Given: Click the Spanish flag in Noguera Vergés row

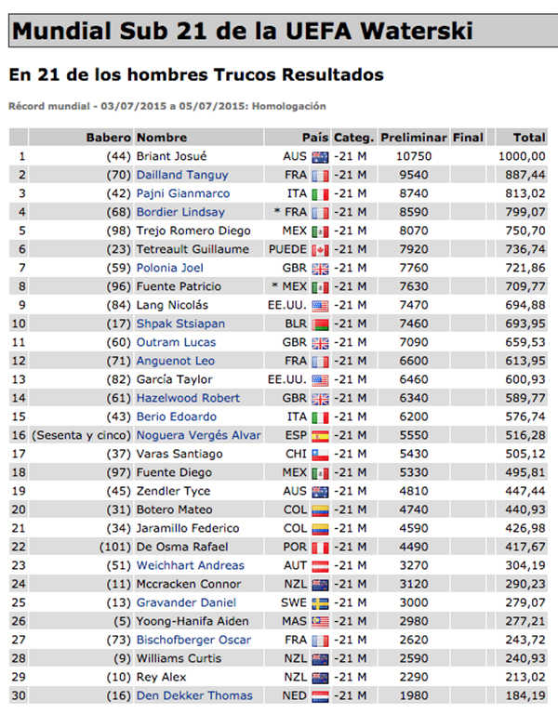Looking at the screenshot, I should click(320, 435).
